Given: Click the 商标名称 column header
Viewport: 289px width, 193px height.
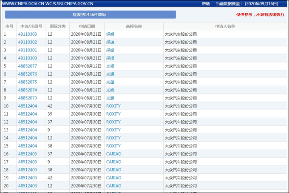Looking at the screenshot, I should click(134, 26).
